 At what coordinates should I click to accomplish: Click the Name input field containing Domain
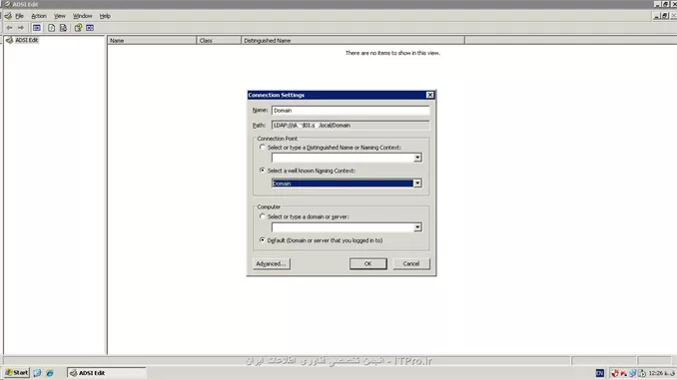coord(350,111)
